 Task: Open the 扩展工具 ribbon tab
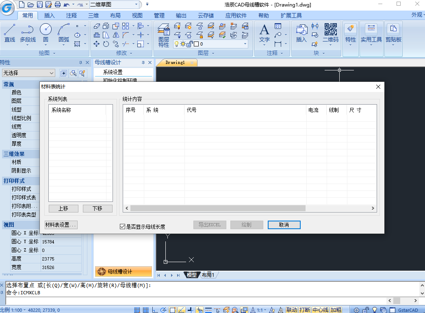(x=291, y=15)
